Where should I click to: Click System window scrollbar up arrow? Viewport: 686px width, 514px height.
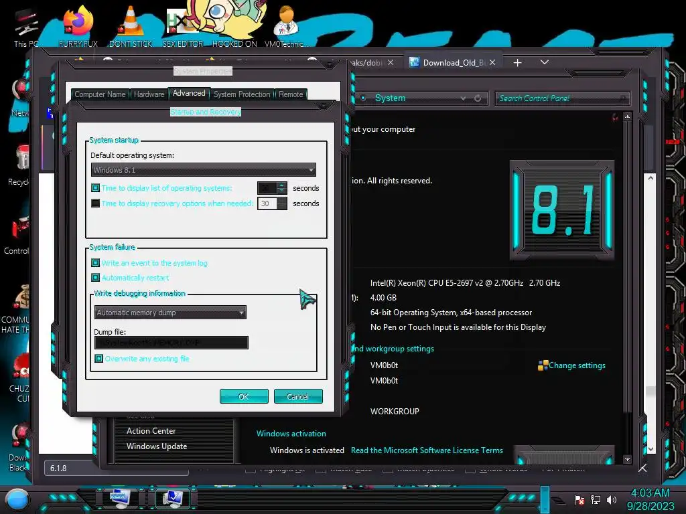pos(627,116)
